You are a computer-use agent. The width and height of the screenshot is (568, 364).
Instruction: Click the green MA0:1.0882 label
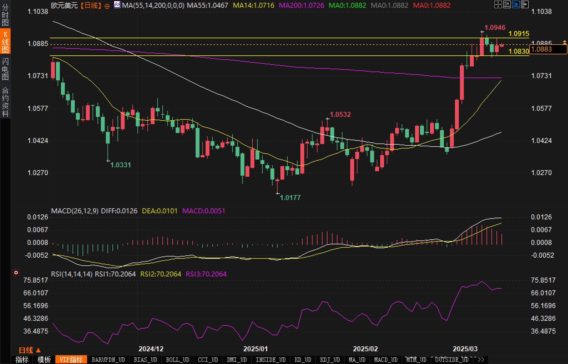pos(347,5)
